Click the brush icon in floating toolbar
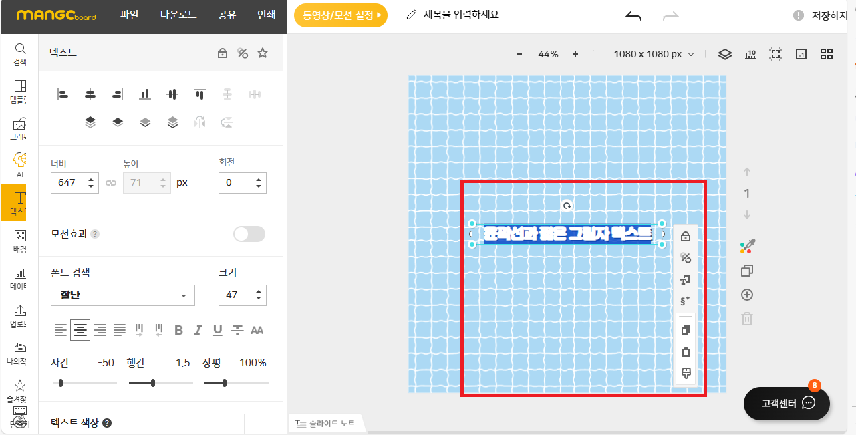 685,373
